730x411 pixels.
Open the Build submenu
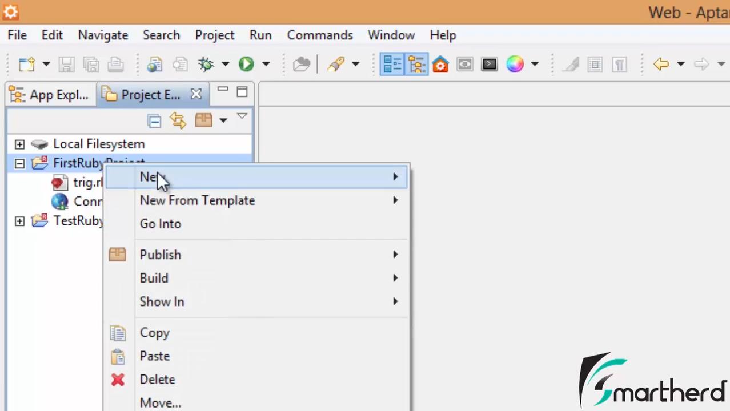[x=256, y=278]
